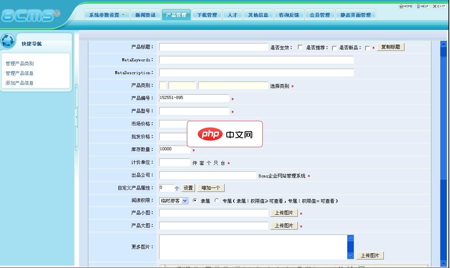Select the 隶属 radio button
The height and width of the screenshot is (268, 450).
(195, 200)
